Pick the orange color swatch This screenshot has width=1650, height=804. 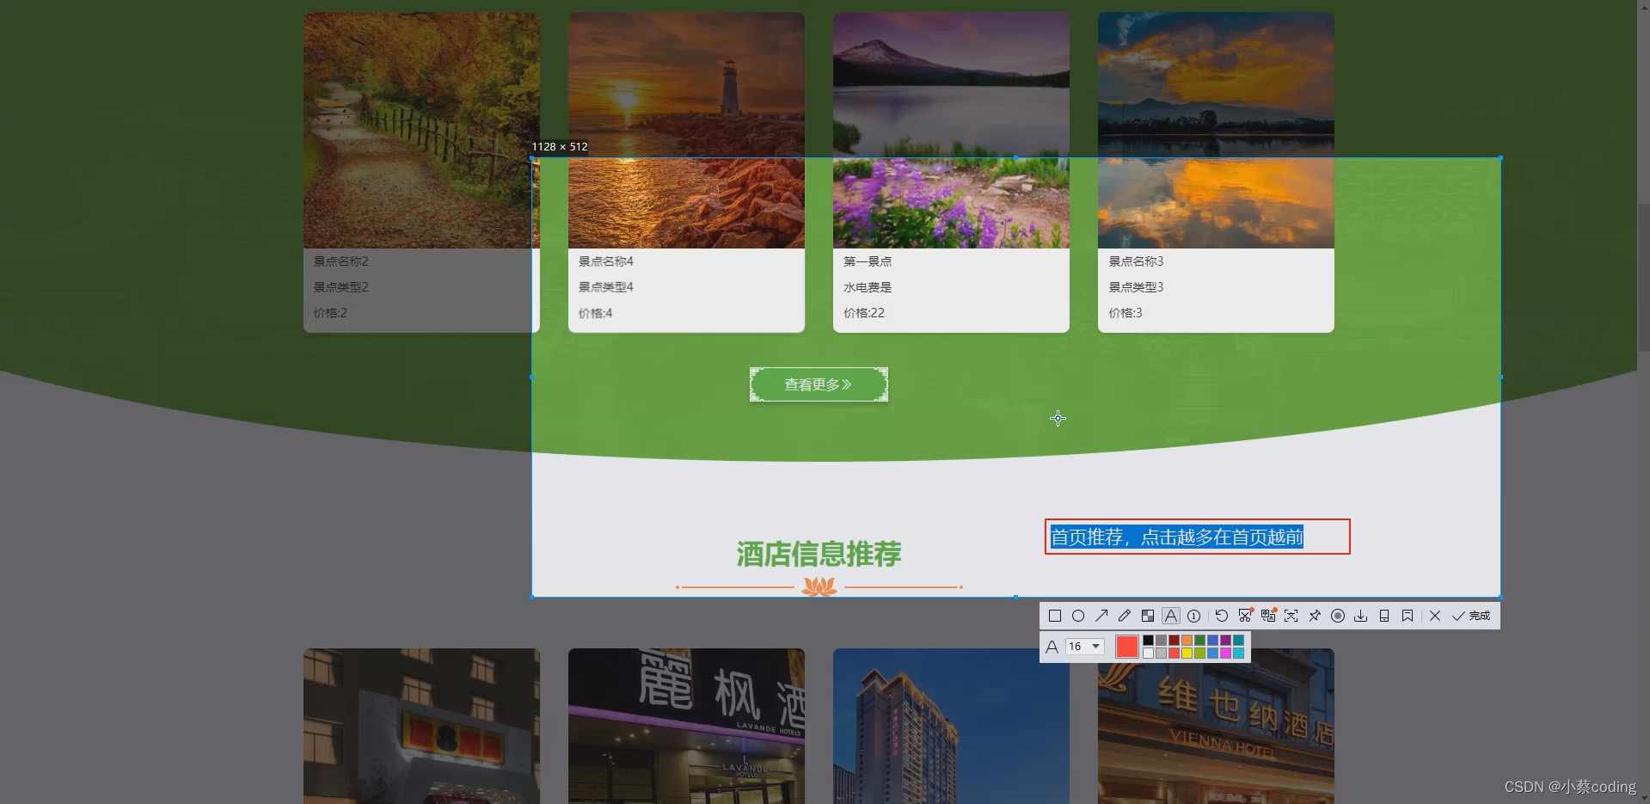[x=1187, y=641]
